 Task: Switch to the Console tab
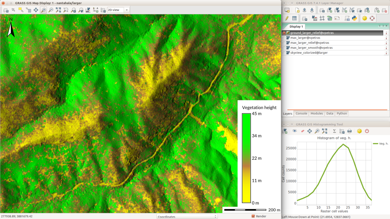[x=301, y=114]
